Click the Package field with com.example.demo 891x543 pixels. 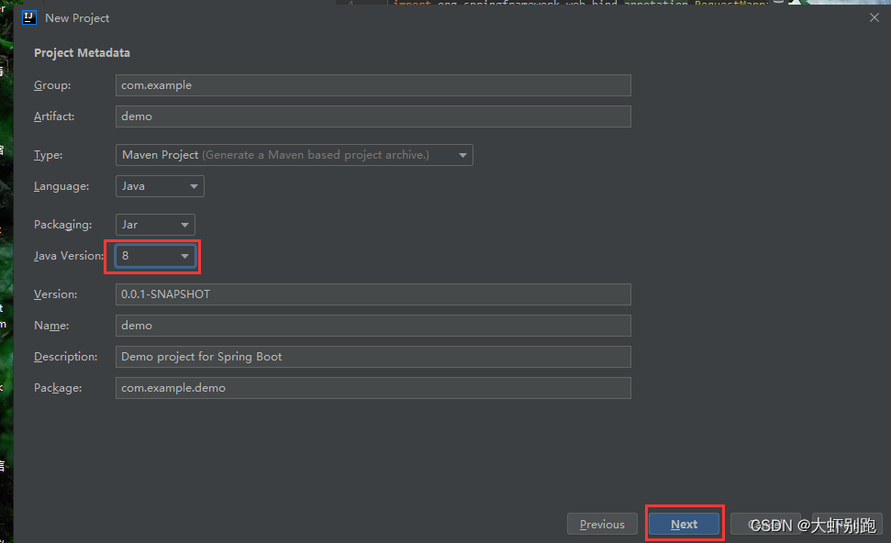[373, 388]
